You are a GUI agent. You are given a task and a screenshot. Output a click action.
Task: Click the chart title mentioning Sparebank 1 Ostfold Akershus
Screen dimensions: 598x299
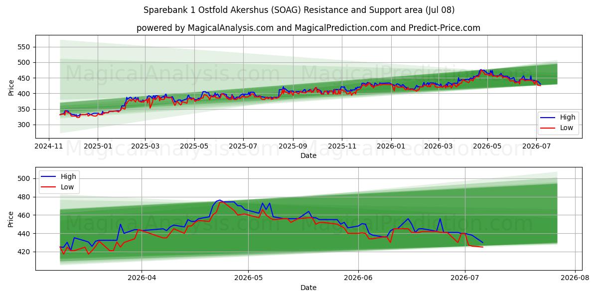(x=299, y=10)
